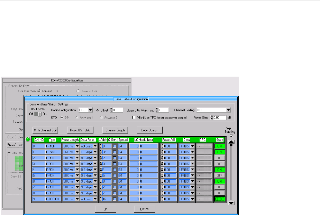The height and width of the screenshot is (215, 320).
Task: Open the Channel Coding dropdown
Action: pyautogui.click(x=228, y=110)
